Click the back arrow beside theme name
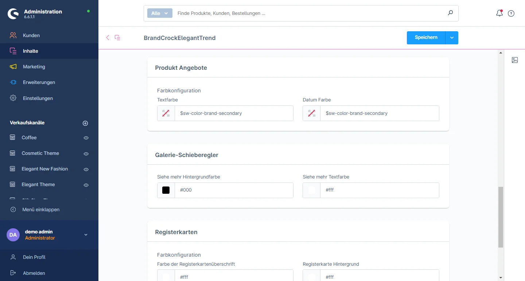 [x=108, y=37]
